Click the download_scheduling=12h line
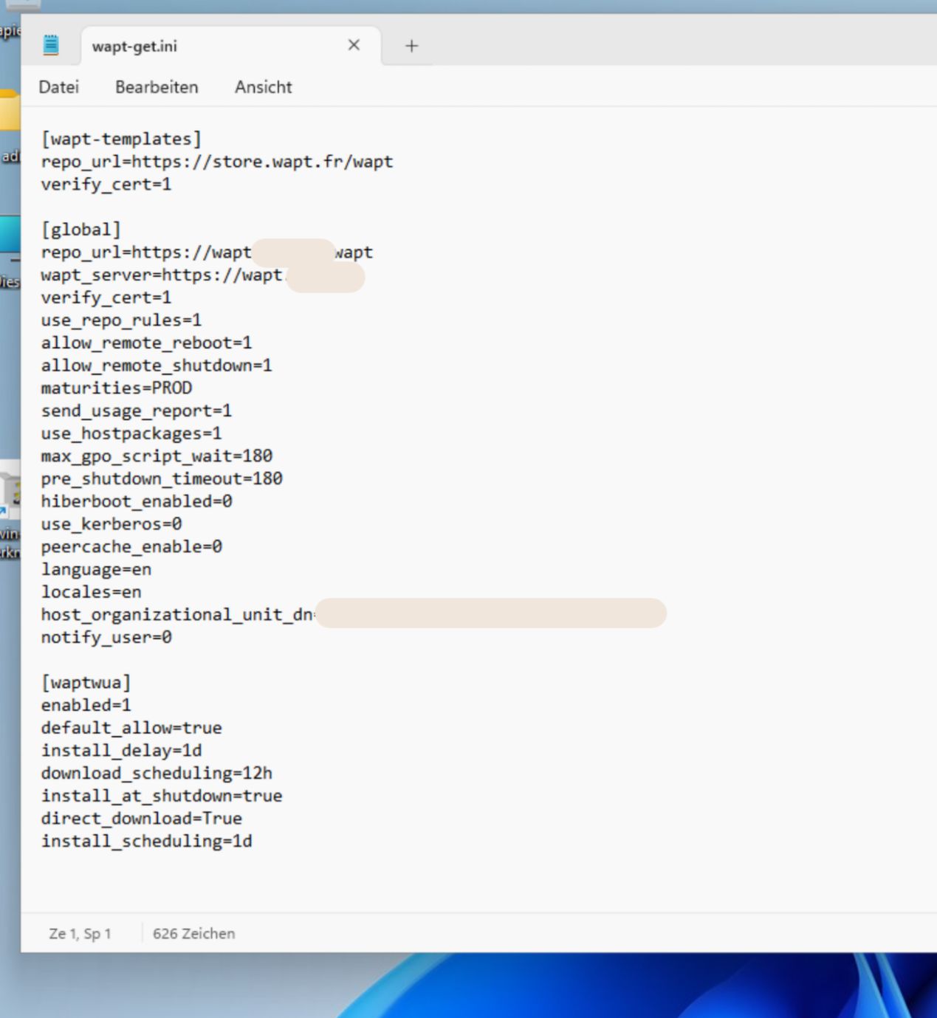 click(x=157, y=773)
